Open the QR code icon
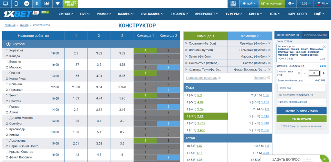This screenshot has height=162, width=331. point(233,4)
